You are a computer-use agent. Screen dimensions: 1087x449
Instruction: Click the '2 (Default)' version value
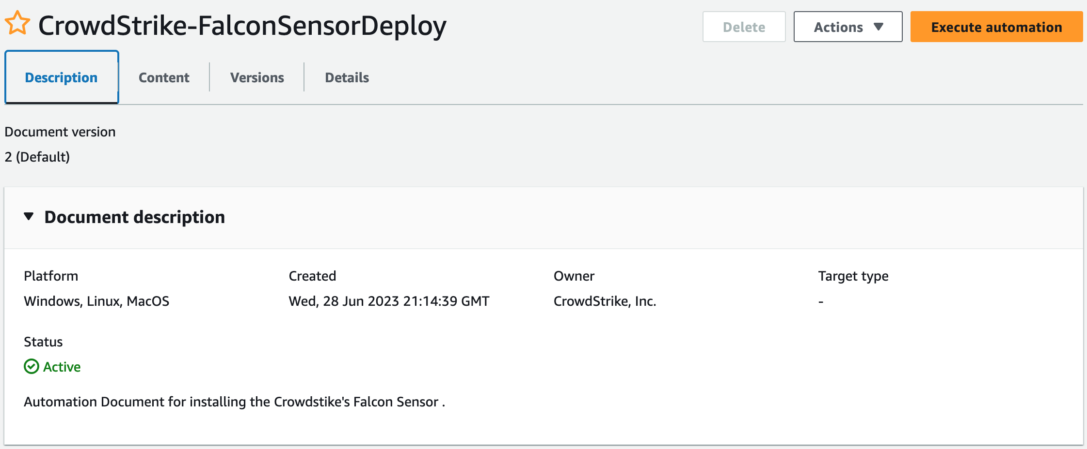coord(37,157)
